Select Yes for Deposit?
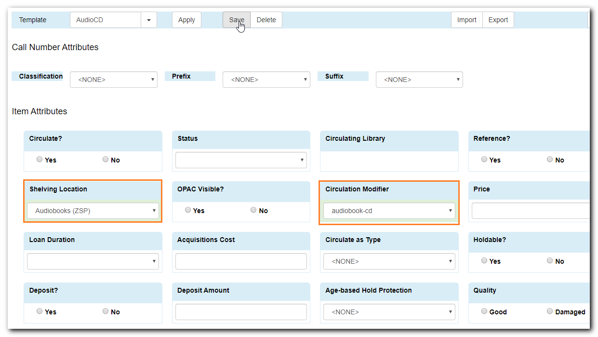The width and height of the screenshot is (598, 337). (x=40, y=311)
